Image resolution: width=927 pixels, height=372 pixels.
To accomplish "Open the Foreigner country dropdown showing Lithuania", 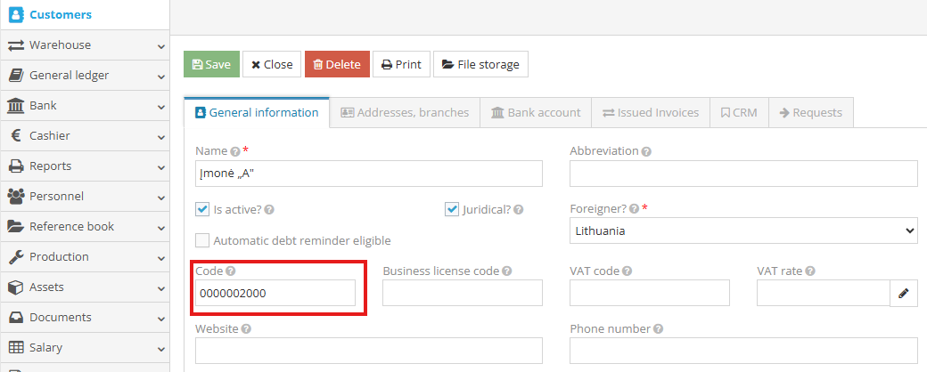I will pyautogui.click(x=743, y=230).
